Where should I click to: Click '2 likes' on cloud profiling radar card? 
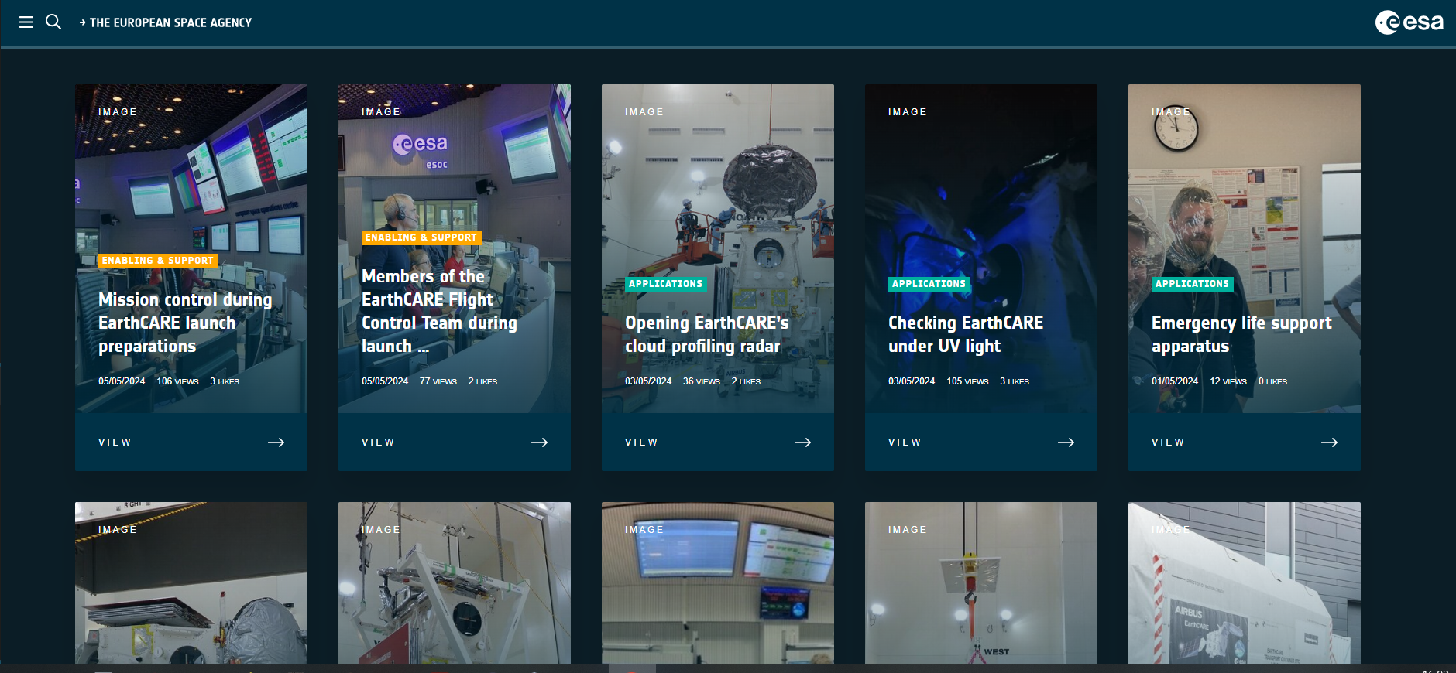[746, 381]
